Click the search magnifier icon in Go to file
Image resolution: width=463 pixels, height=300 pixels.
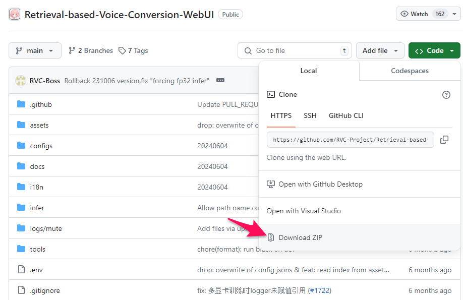(x=248, y=51)
